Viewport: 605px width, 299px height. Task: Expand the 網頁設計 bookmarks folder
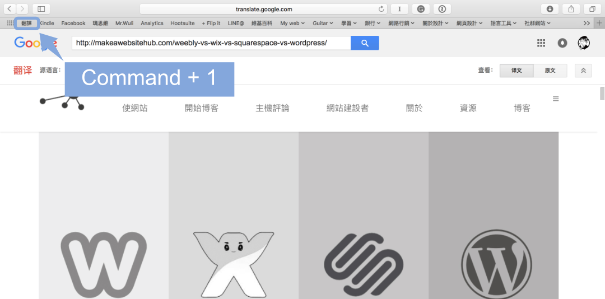(x=469, y=23)
